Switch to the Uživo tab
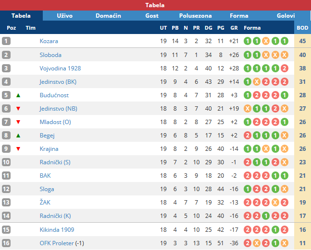 click(x=65, y=16)
